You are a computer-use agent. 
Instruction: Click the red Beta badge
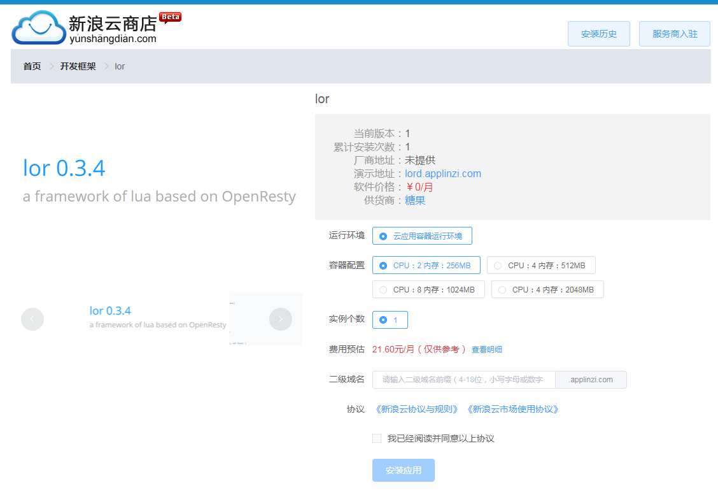(171, 17)
